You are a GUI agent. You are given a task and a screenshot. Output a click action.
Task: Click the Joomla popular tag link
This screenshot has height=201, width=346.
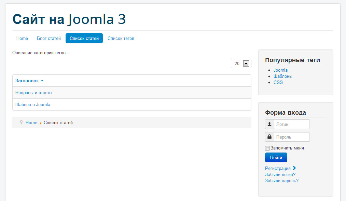tap(280, 70)
